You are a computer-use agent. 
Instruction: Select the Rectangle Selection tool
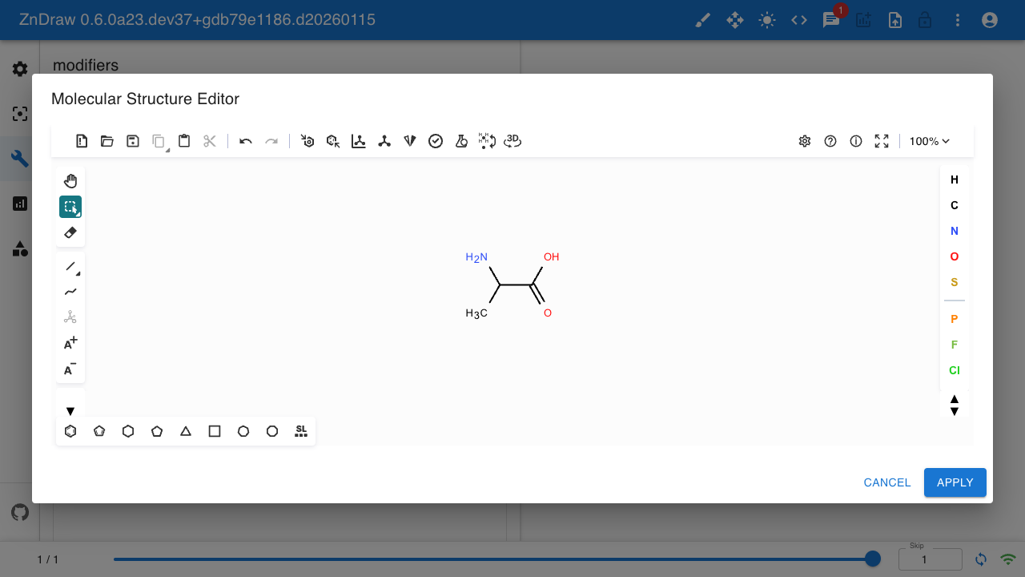[x=70, y=207]
